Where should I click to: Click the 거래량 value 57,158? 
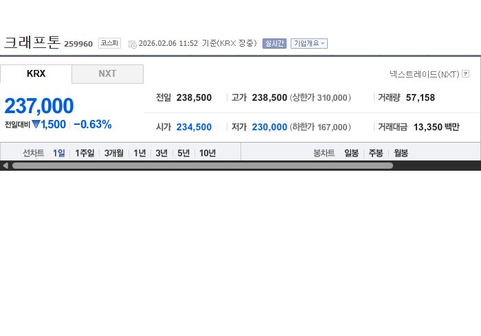click(x=421, y=97)
